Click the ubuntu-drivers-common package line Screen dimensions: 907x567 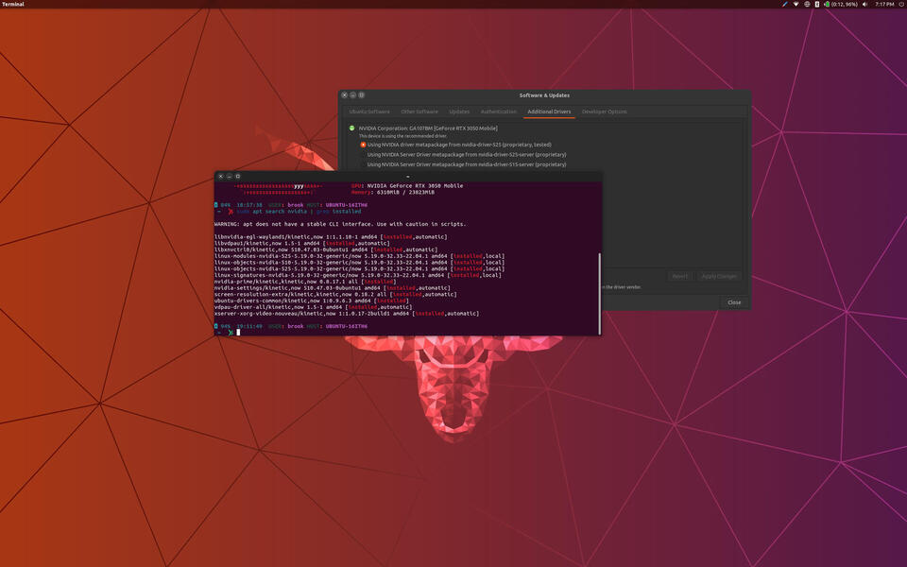312,301
